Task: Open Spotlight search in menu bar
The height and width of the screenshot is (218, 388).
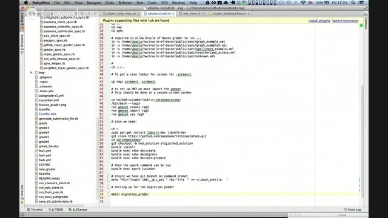Action: click(x=353, y=2)
